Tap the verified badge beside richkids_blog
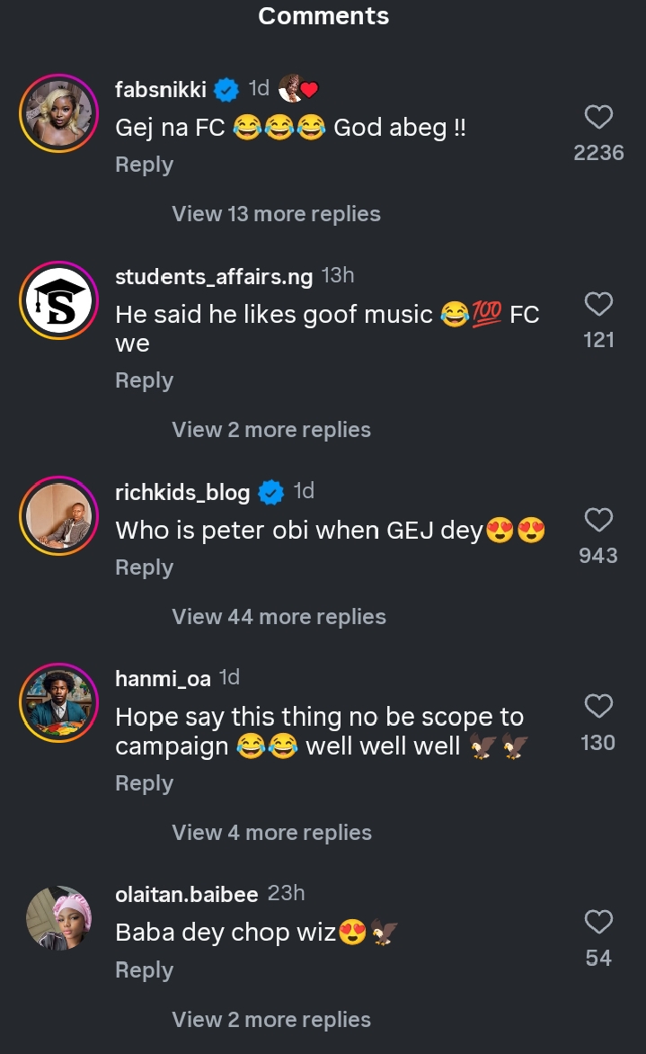 pos(271,492)
